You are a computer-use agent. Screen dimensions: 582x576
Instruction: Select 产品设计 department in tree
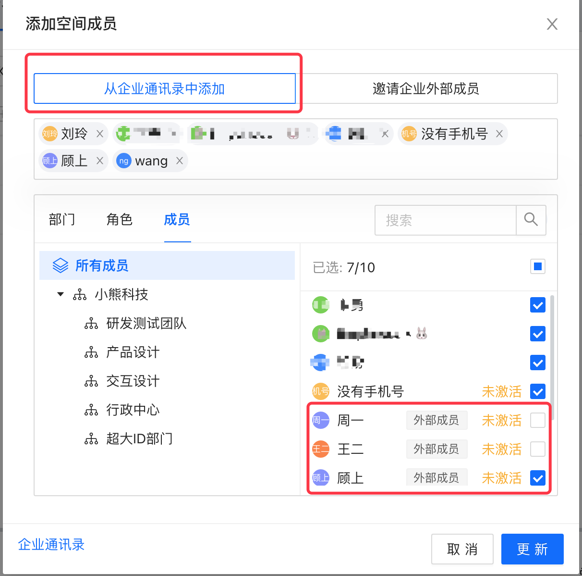tap(133, 352)
